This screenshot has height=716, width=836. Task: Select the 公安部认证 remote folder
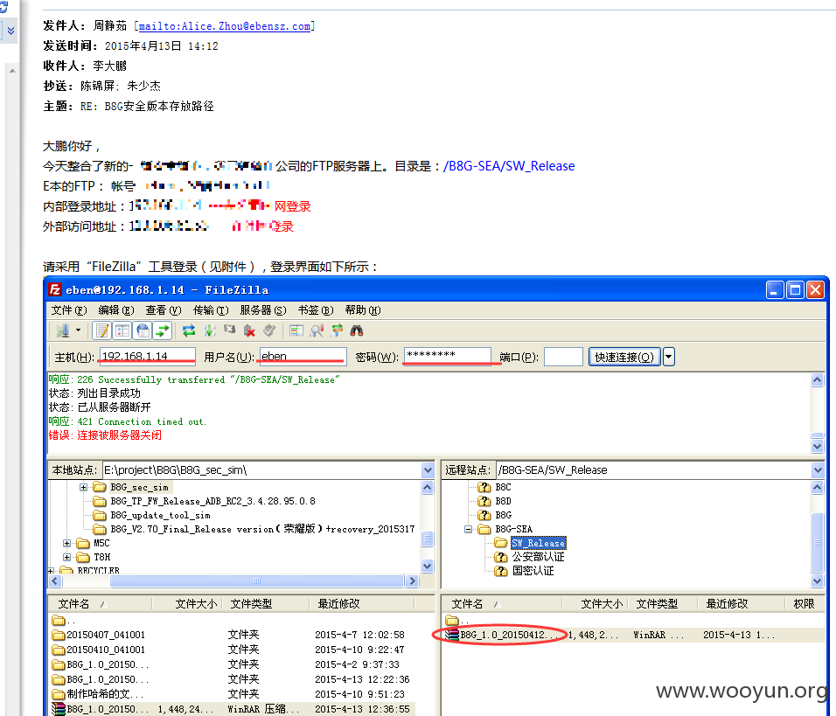pos(538,557)
